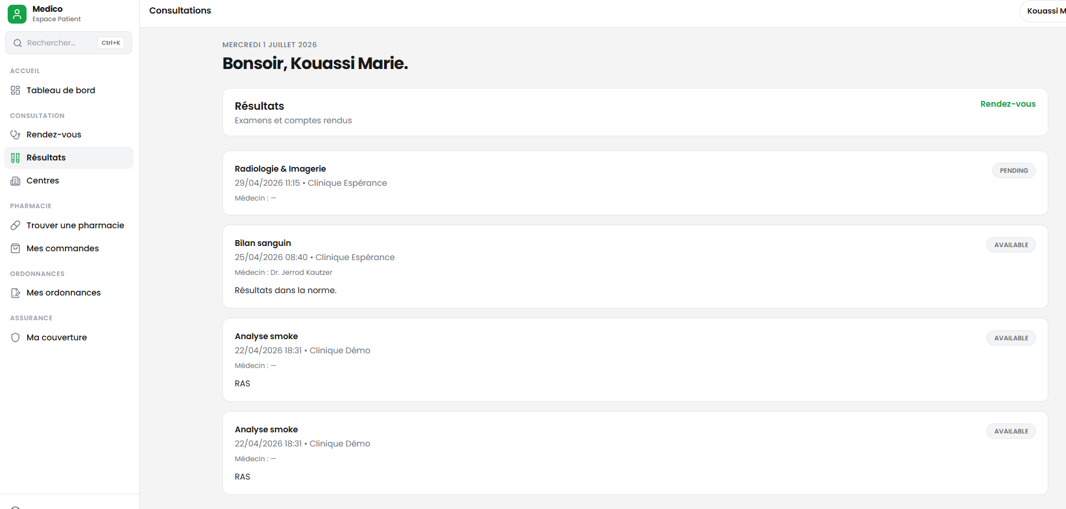Click the PENDING status badge

tap(1013, 170)
